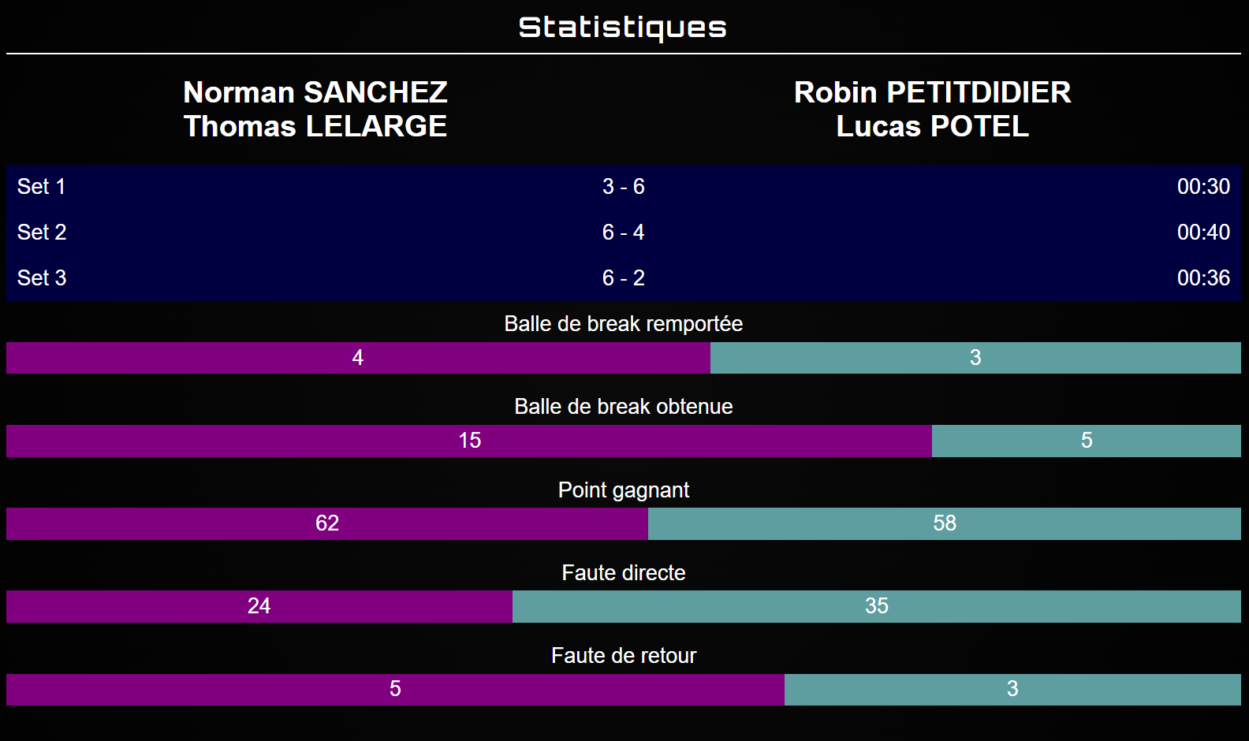1249x741 pixels.
Task: Click the Set 3 duration 00:36
Action: click(x=1202, y=278)
